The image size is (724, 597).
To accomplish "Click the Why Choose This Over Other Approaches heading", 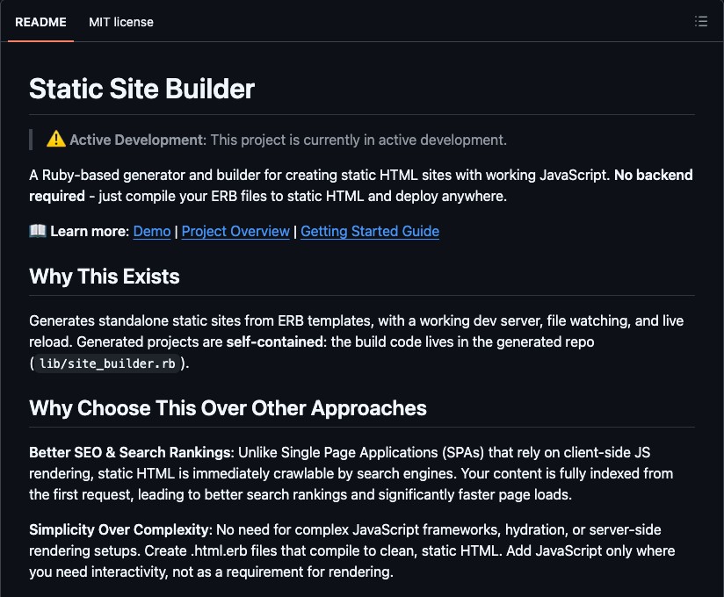I will pos(228,408).
